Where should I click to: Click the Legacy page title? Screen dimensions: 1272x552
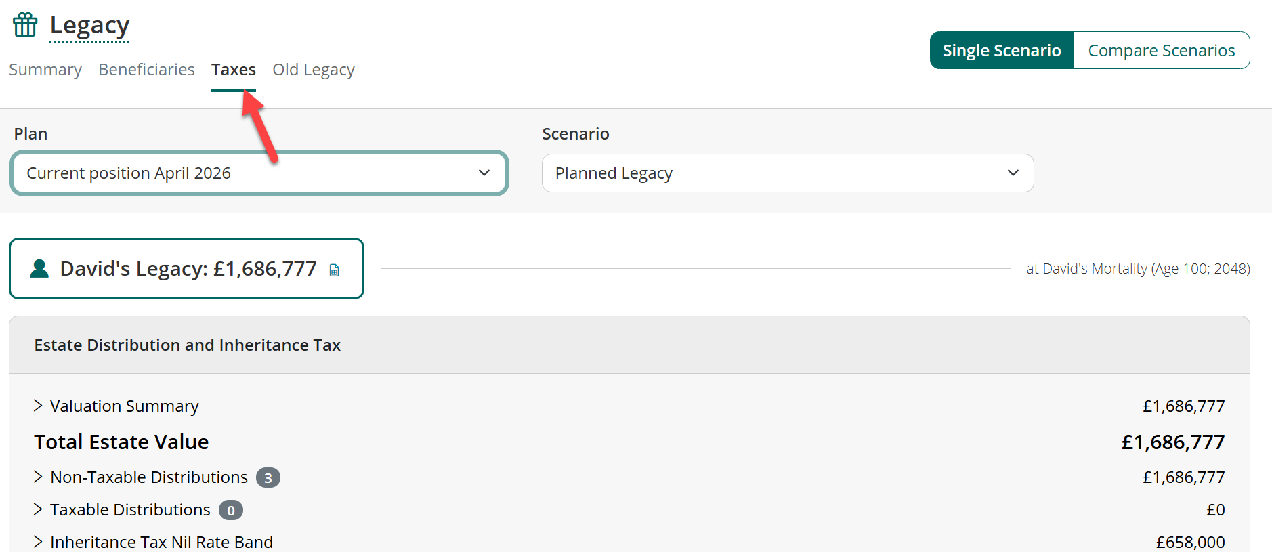coord(89,26)
